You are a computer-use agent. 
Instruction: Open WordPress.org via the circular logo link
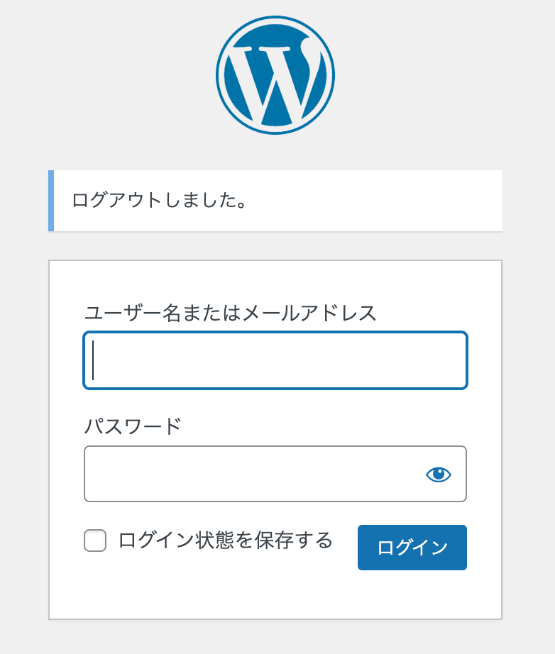click(x=275, y=76)
